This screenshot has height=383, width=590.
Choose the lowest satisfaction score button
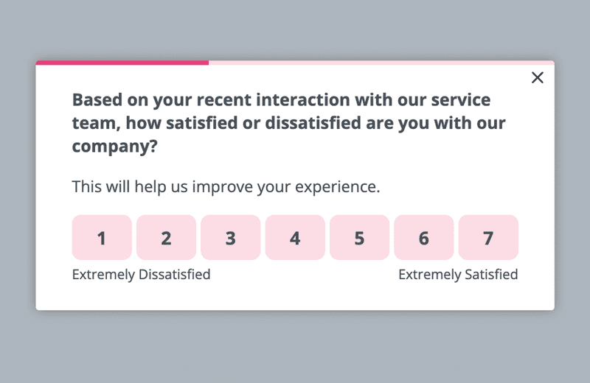102,238
